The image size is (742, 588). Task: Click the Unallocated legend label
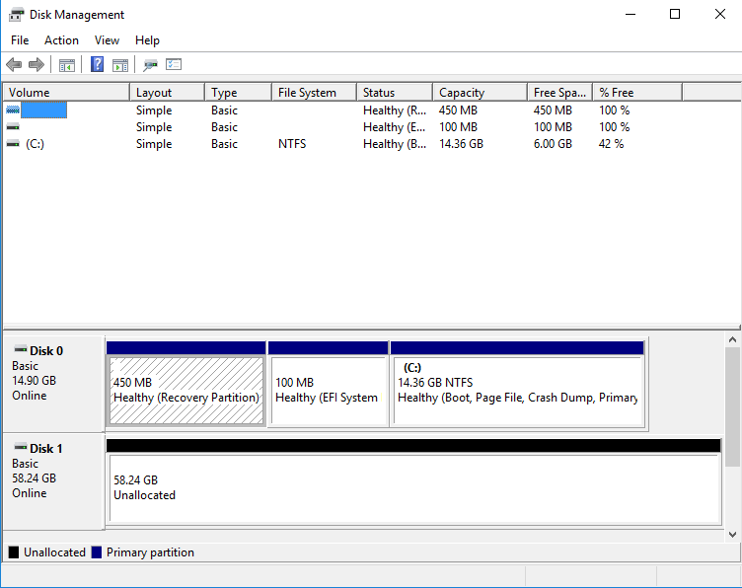point(54,552)
